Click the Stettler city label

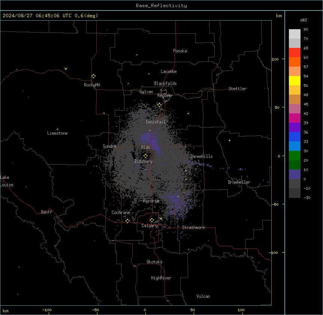tap(238, 89)
